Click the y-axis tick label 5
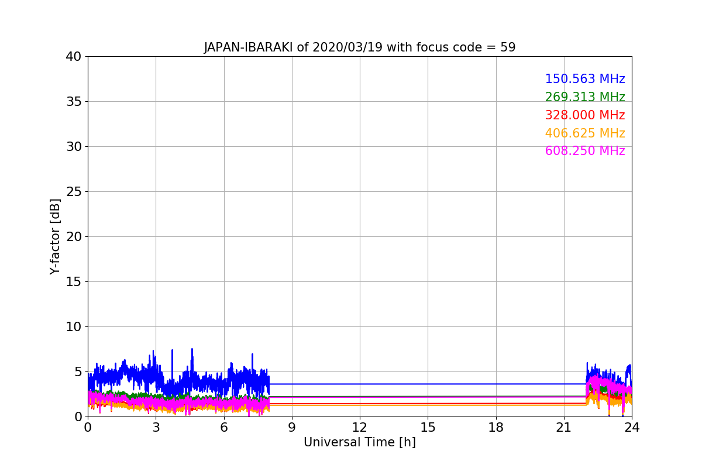This screenshot has height=468, width=702. coord(78,372)
